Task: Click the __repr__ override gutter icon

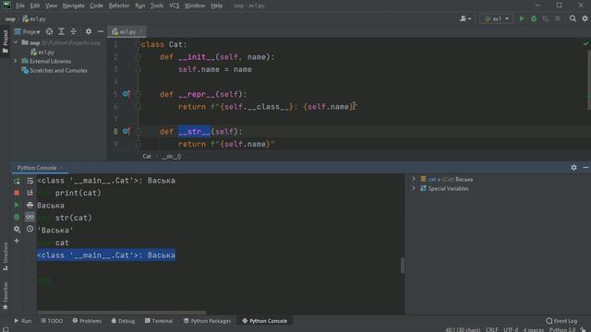Action: (126, 94)
